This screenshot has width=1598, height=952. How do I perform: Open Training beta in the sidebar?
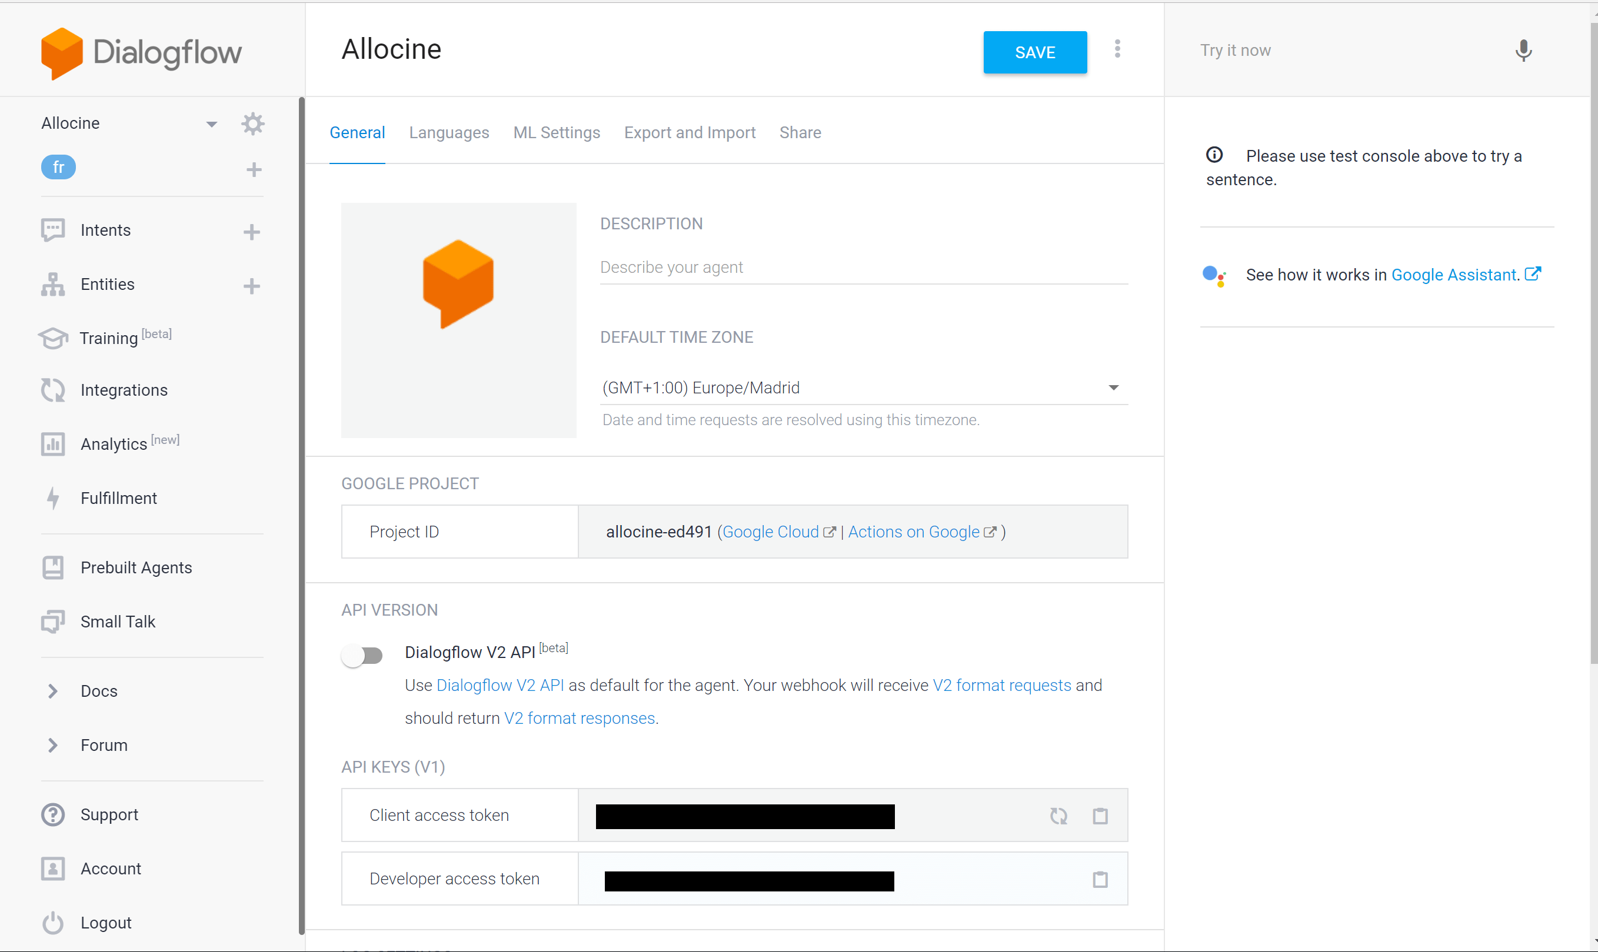125,337
